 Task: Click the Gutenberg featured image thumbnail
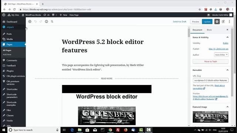click(x=210, y=117)
